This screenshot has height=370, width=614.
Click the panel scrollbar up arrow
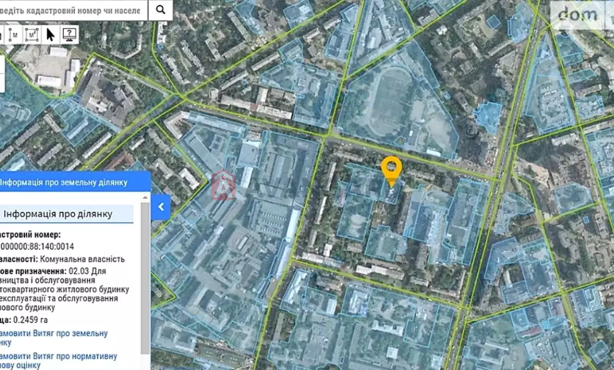tap(145, 198)
